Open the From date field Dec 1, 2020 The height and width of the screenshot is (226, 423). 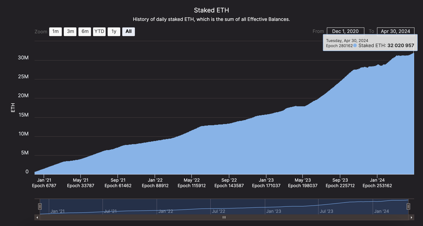tap(345, 31)
